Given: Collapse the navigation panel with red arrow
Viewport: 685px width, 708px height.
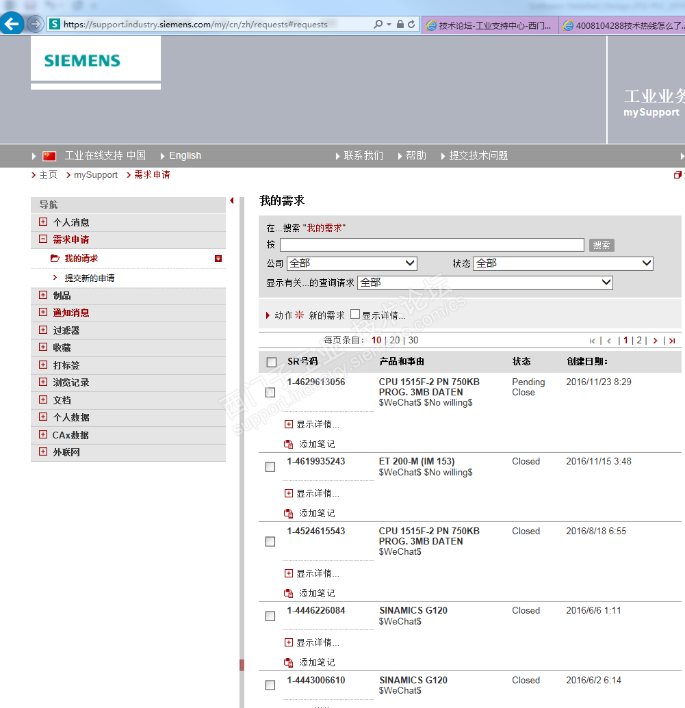Looking at the screenshot, I should click(232, 200).
